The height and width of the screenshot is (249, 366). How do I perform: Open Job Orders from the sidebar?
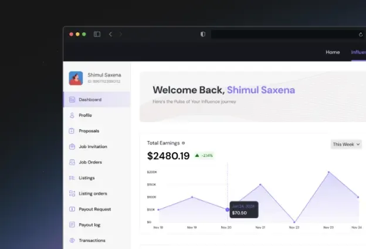click(x=97, y=162)
